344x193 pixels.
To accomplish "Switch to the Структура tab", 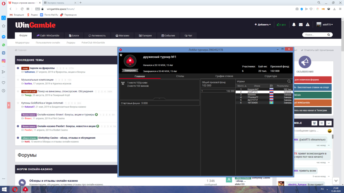I will [x=270, y=76].
